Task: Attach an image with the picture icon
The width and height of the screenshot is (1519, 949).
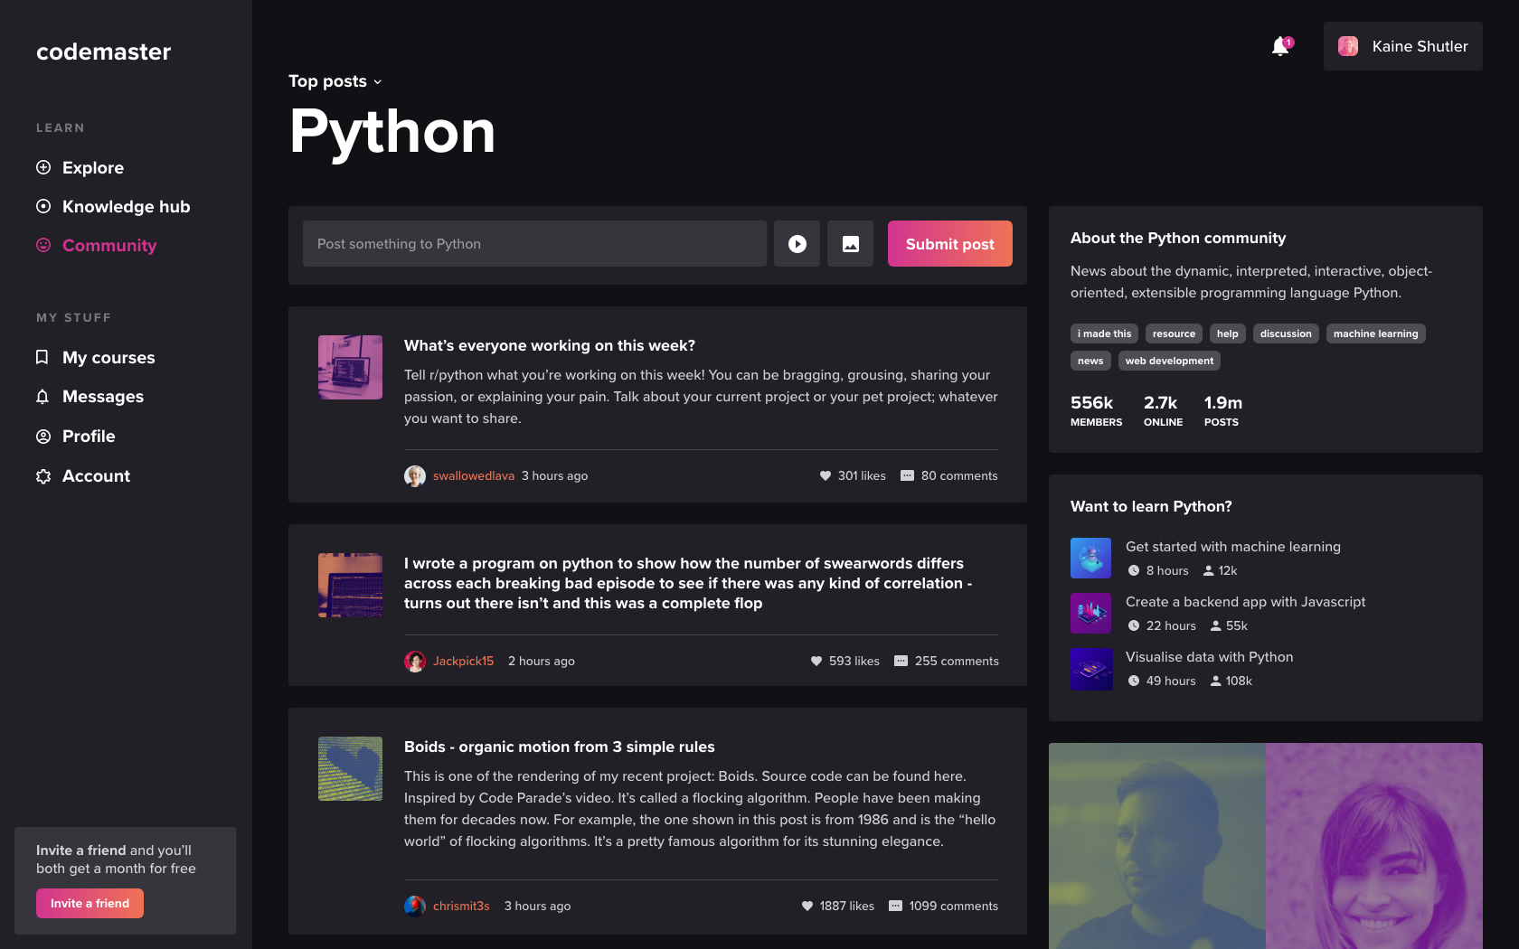Action: point(851,244)
